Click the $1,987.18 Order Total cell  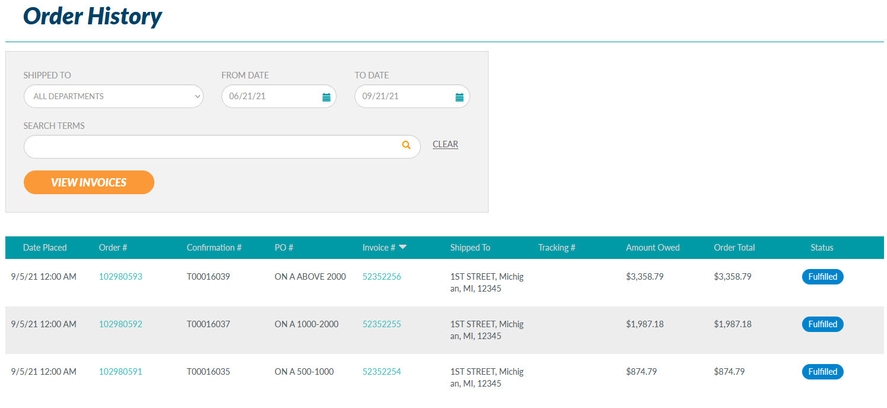pyautogui.click(x=733, y=324)
